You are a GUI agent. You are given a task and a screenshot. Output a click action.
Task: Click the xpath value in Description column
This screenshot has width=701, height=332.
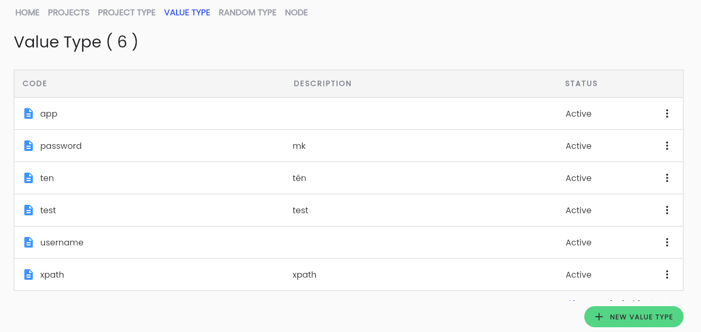click(x=304, y=275)
